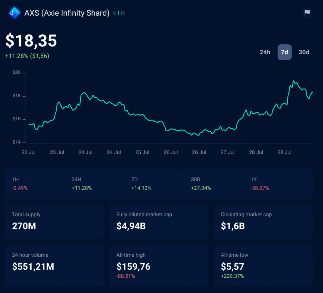Viewport: 323px width, 293px height.
Task: Click the 22 Jul label on chart axis
Action: point(28,152)
